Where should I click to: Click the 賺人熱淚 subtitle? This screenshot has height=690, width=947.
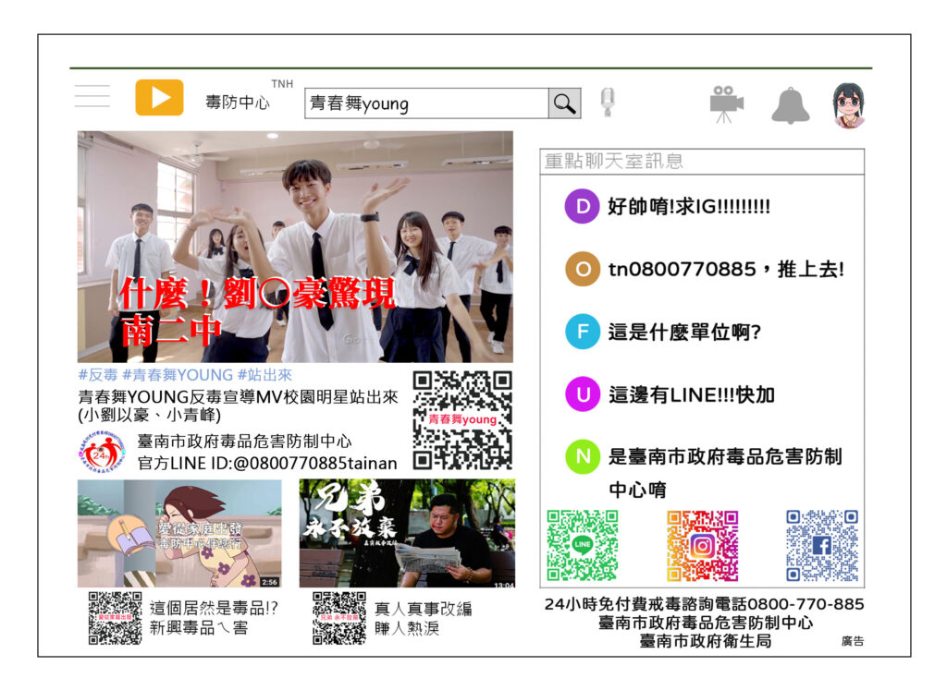(x=407, y=629)
